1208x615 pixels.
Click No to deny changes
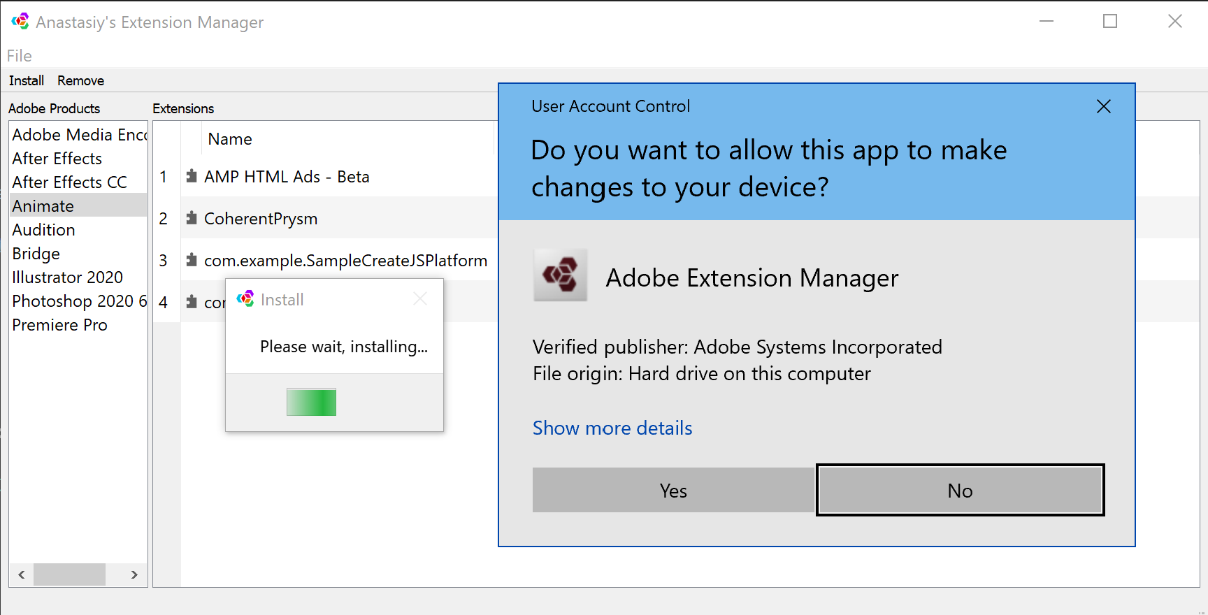[961, 490]
